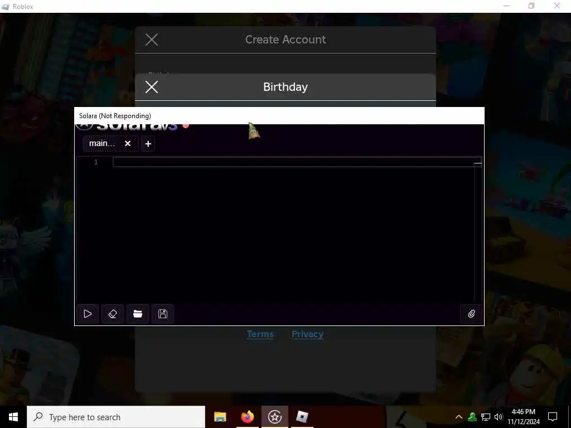Click the paperclip attach icon in Solara
Viewport: 571px width, 428px height.
point(471,314)
